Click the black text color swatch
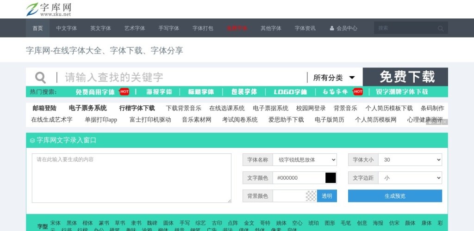The width and height of the screenshot is (474, 231). (331, 178)
